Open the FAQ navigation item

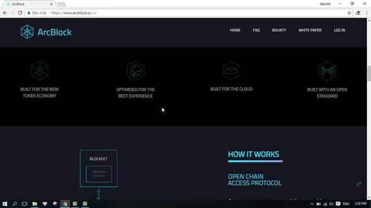point(256,30)
